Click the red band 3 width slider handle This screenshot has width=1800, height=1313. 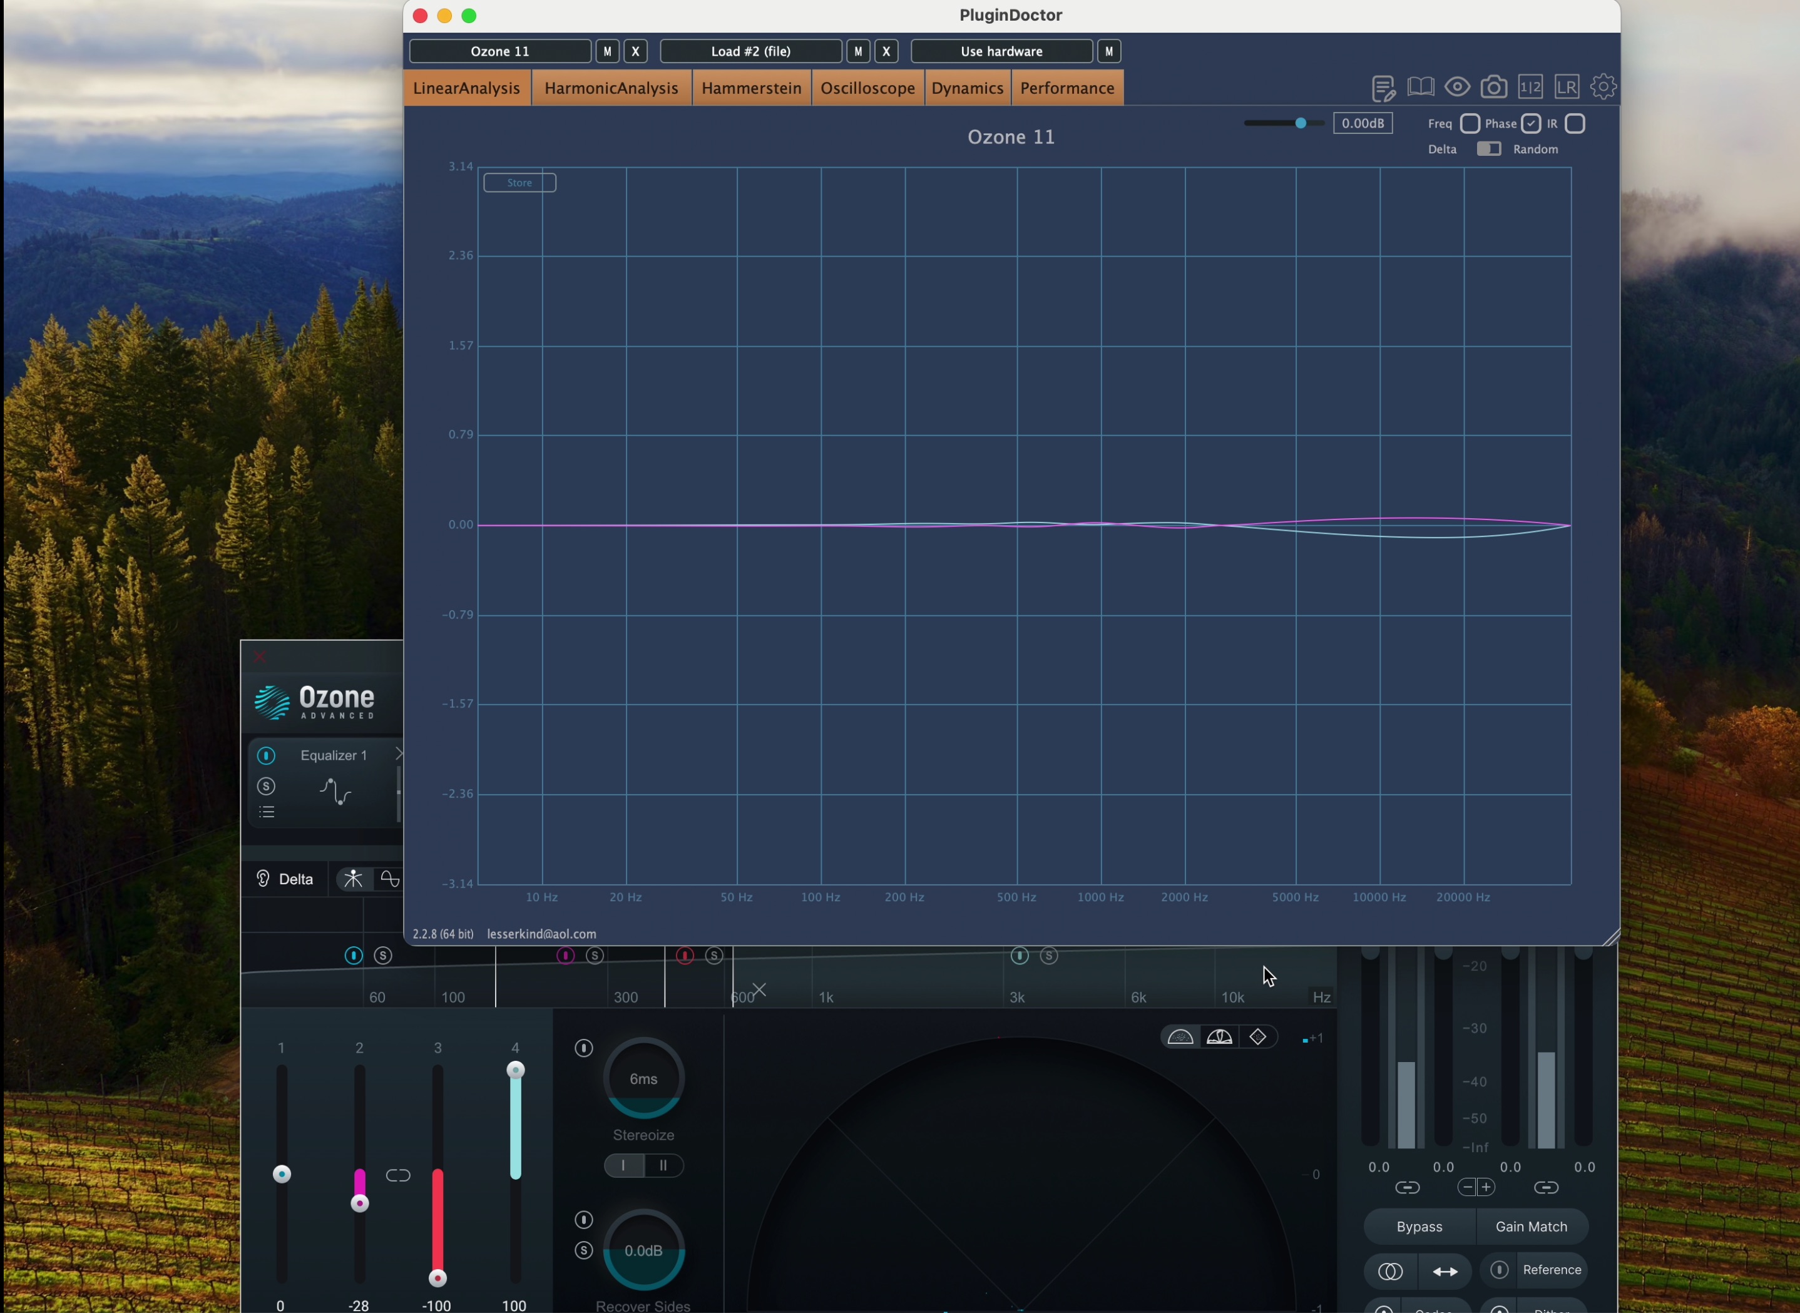(438, 1278)
